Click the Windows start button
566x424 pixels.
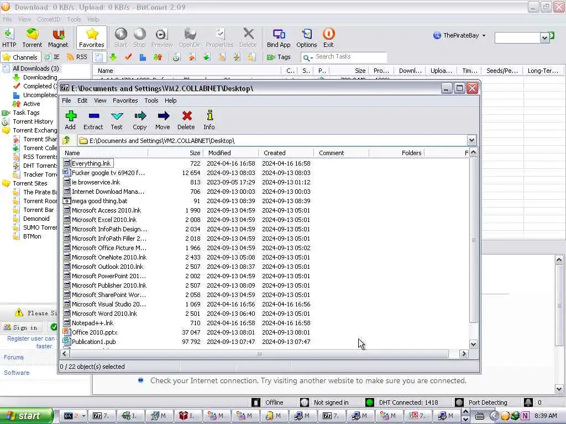(x=27, y=416)
